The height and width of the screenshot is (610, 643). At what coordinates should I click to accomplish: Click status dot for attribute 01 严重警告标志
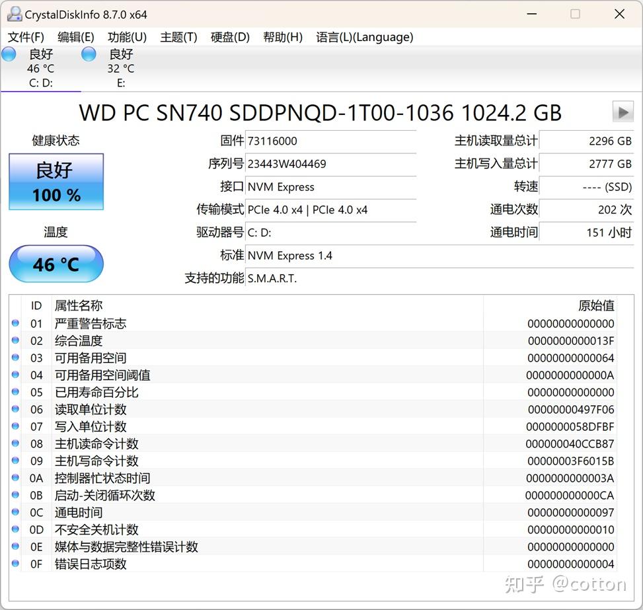(x=16, y=323)
